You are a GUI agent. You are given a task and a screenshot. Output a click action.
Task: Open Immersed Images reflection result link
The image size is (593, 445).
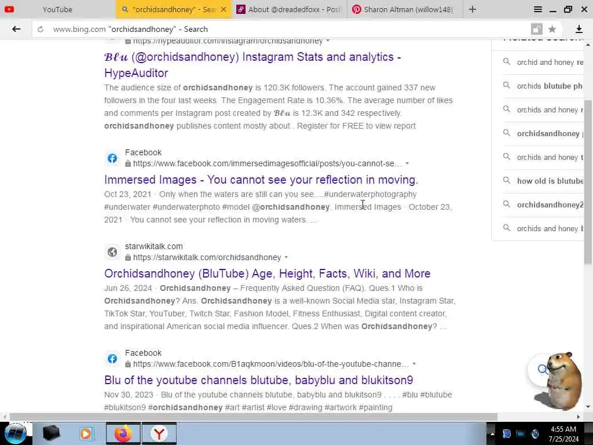(x=261, y=180)
